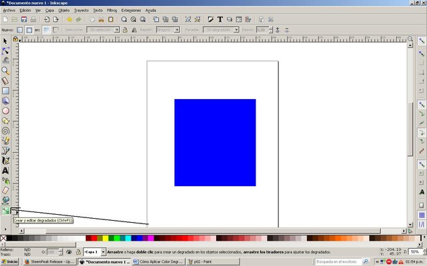Toggle the guides lock at ruler corner
This screenshot has width=427, height=266.
pyautogui.click(x=15, y=39)
